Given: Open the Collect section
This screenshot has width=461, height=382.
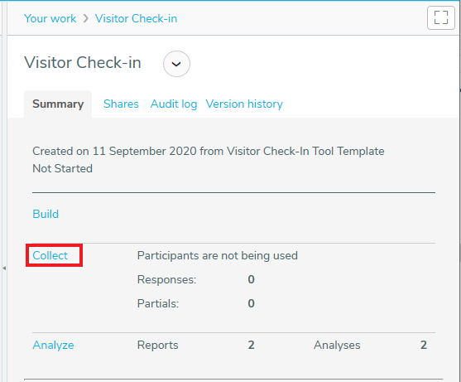Looking at the screenshot, I should pos(50,255).
